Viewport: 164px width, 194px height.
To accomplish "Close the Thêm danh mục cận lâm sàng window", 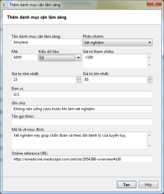I will [154, 3].
